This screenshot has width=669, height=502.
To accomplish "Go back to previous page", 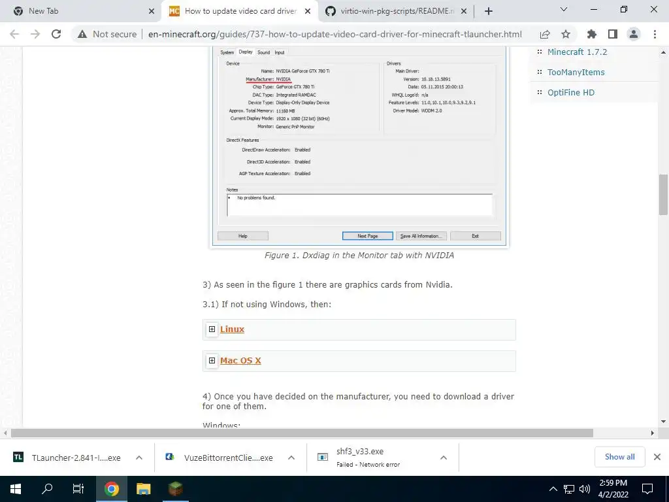I will tap(14, 34).
